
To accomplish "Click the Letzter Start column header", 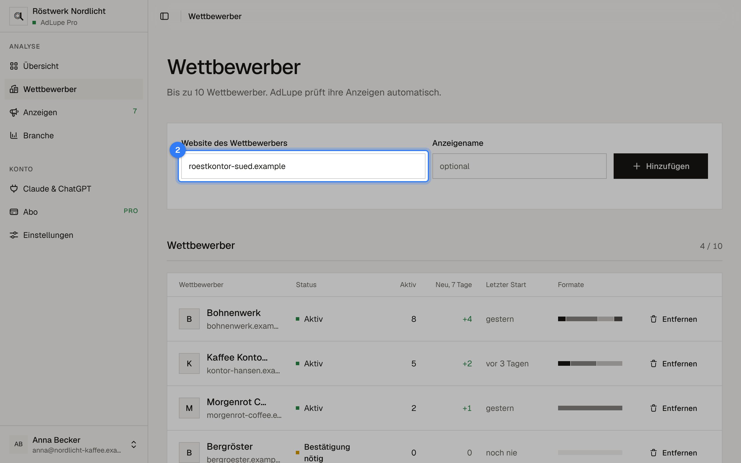I will [x=506, y=284].
